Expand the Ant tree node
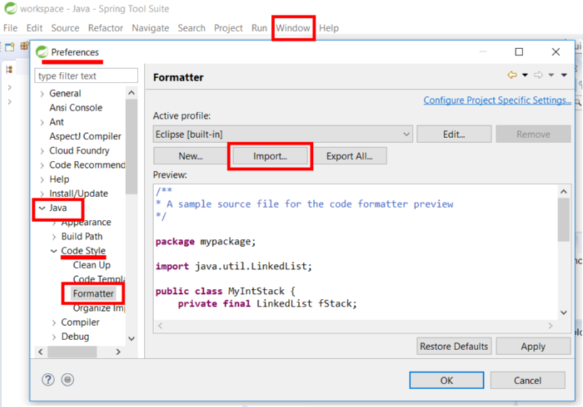Viewport: 583px width, 407px height. point(42,122)
